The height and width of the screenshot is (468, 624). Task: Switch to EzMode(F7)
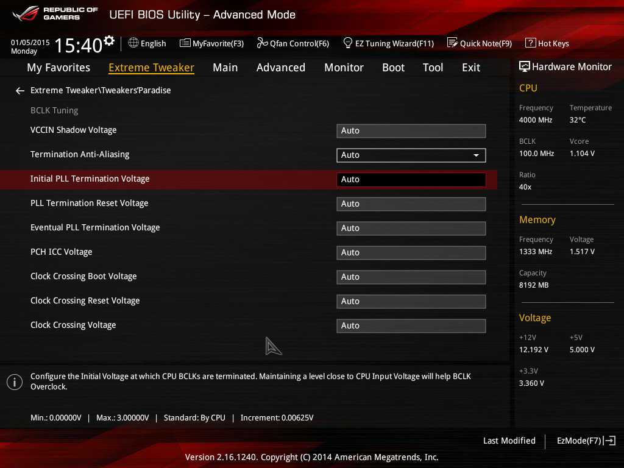[x=586, y=441]
